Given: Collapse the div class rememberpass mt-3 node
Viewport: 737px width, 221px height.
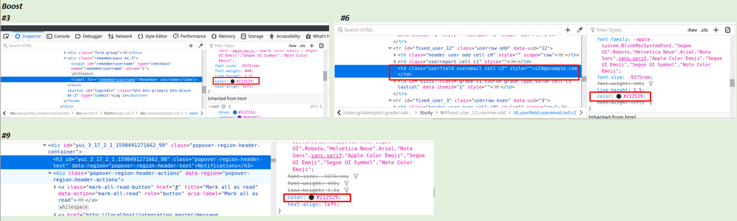Looking at the screenshot, I should (65, 58).
